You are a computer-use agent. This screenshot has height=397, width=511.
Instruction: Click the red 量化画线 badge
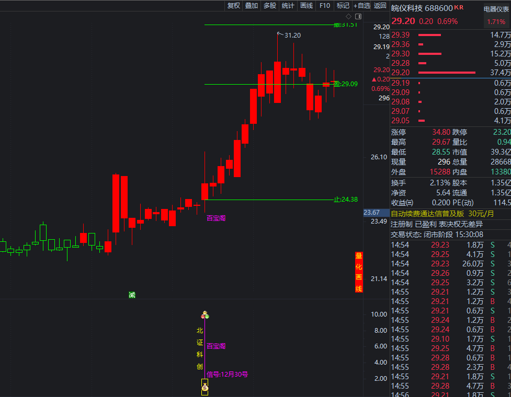(359, 272)
